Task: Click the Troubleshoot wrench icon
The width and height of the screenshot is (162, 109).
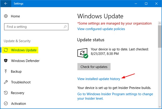Action: click(6, 82)
